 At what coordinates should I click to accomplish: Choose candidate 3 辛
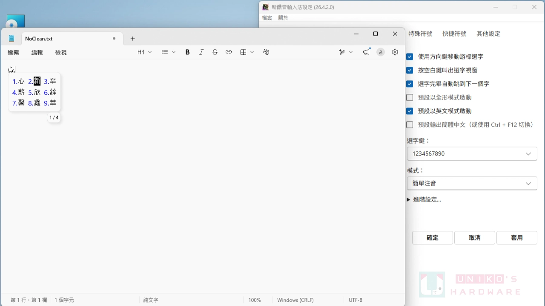[50, 81]
